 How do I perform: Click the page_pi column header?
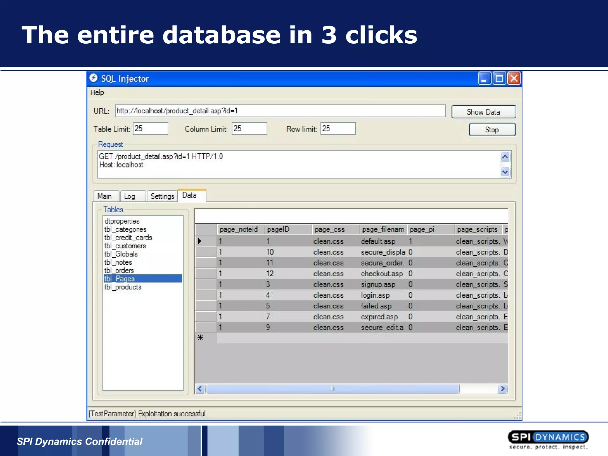coord(431,229)
